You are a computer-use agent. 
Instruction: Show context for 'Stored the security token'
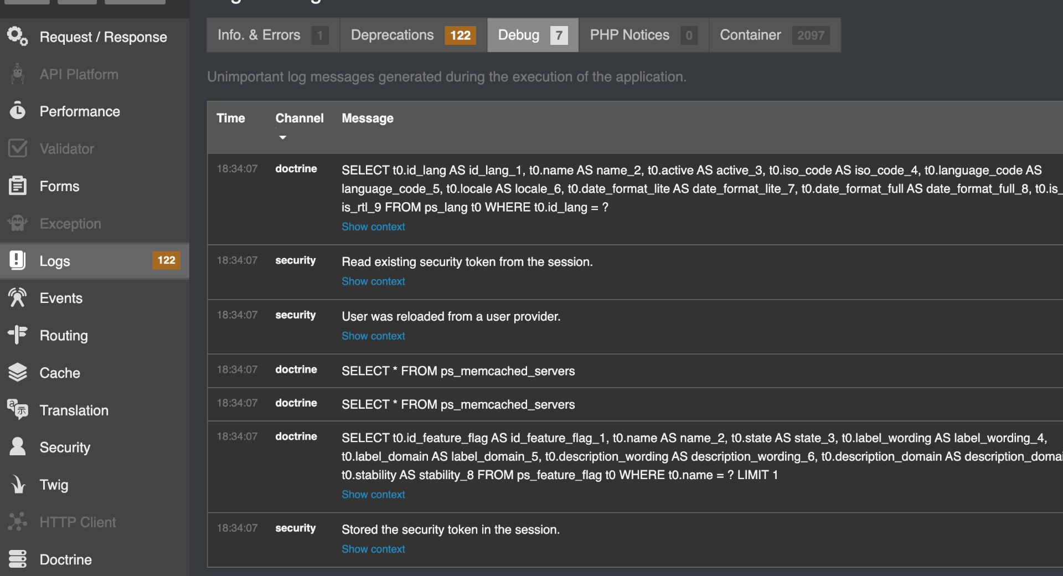pyautogui.click(x=373, y=549)
